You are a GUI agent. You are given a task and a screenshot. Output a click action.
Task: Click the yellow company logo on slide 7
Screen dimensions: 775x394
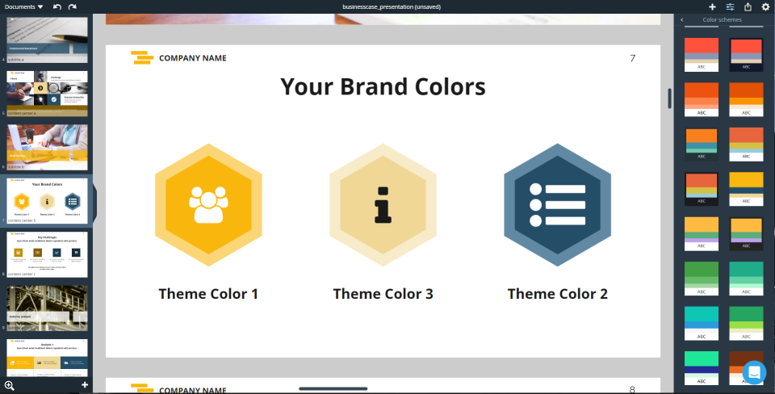click(x=142, y=58)
